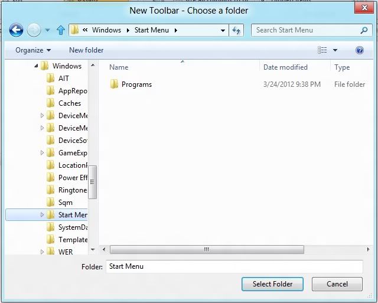Select the Location folder in tree

click(67, 165)
